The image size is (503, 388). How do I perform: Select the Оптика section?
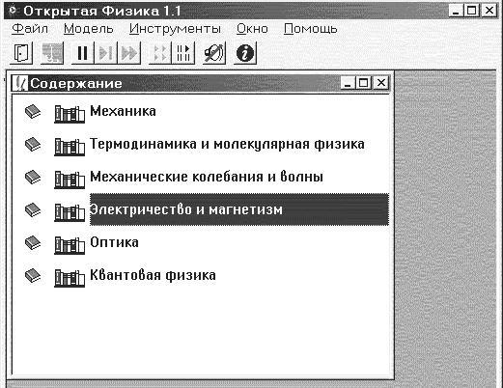[x=114, y=242]
